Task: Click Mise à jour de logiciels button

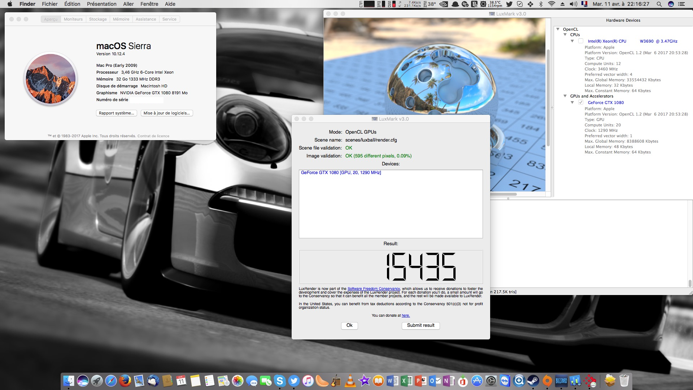Action: [x=167, y=113]
